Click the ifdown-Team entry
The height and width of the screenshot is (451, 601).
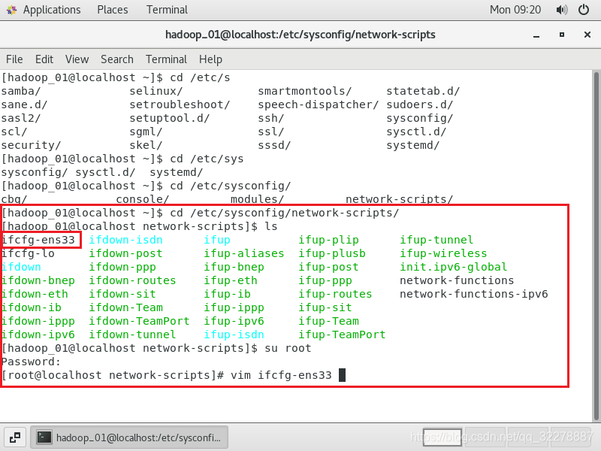coord(125,307)
